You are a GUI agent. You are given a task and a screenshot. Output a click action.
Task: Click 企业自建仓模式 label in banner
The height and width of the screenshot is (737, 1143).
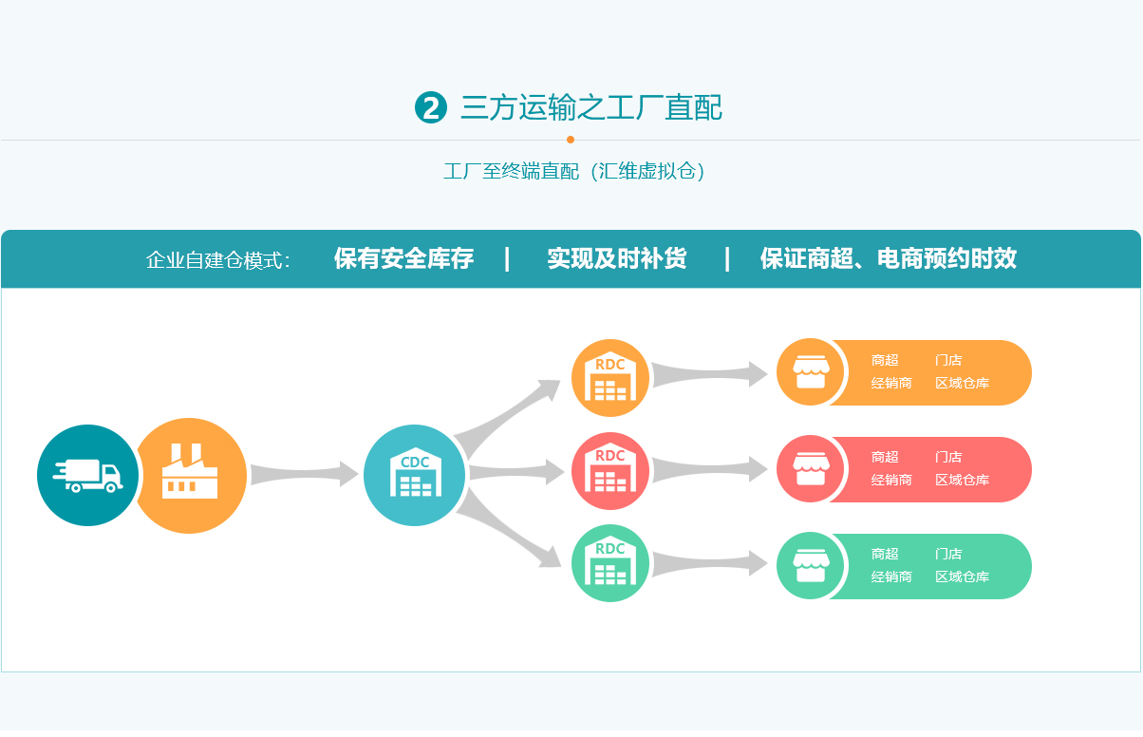[217, 260]
